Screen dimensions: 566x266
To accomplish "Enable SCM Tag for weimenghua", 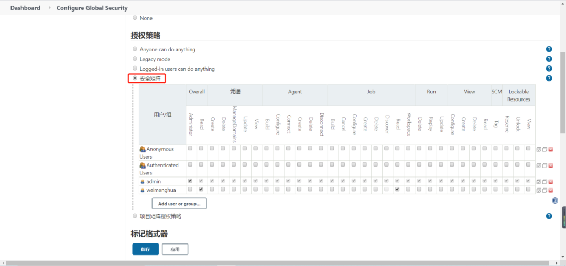I will pyautogui.click(x=496, y=189).
